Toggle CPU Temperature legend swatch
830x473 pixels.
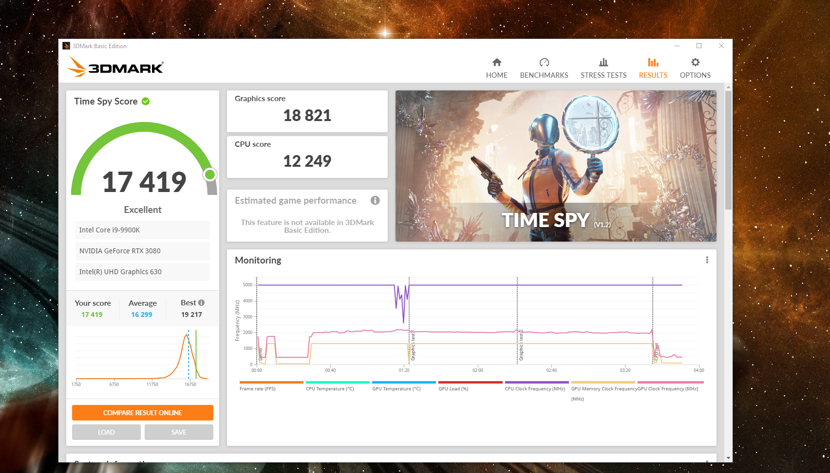click(338, 382)
